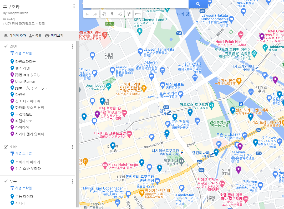Open the 우동 layer options menu
Screen dimensions: 284x209
73,182
